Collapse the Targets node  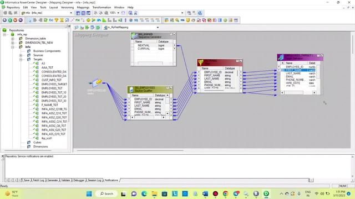click(21, 59)
